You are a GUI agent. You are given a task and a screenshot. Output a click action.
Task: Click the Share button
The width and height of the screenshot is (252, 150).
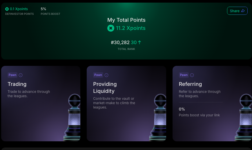pyautogui.click(x=237, y=11)
